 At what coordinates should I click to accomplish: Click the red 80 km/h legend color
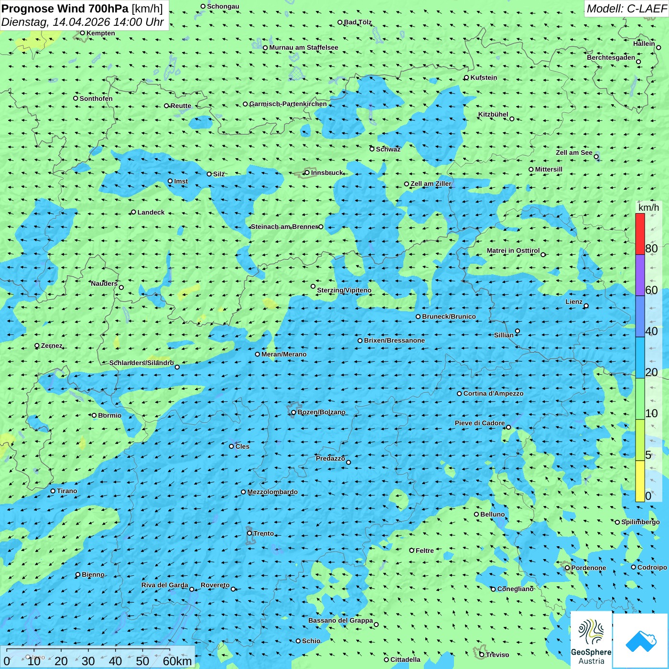point(640,234)
